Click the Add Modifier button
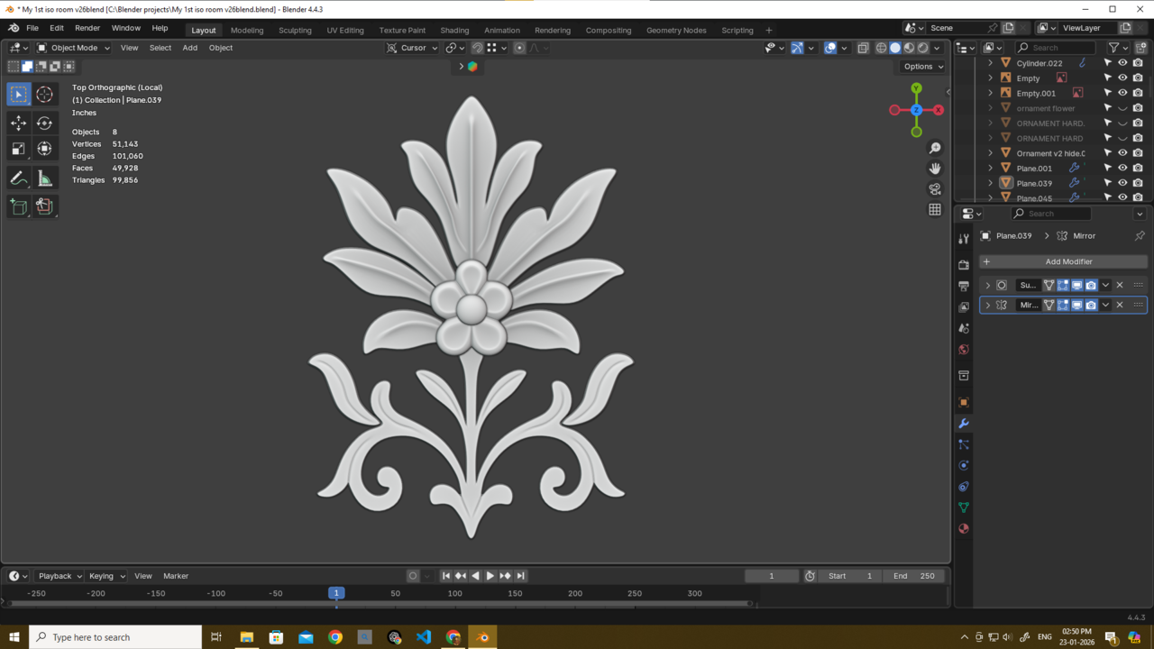Screen dimensions: 1154x649 [1068, 261]
